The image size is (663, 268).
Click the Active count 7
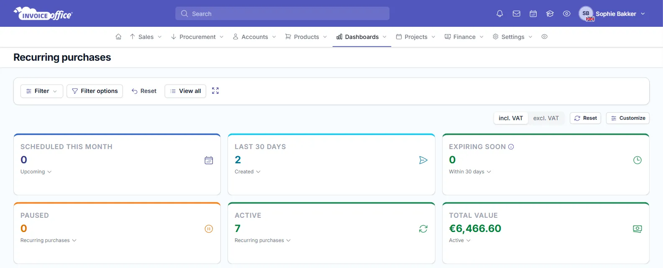238,229
